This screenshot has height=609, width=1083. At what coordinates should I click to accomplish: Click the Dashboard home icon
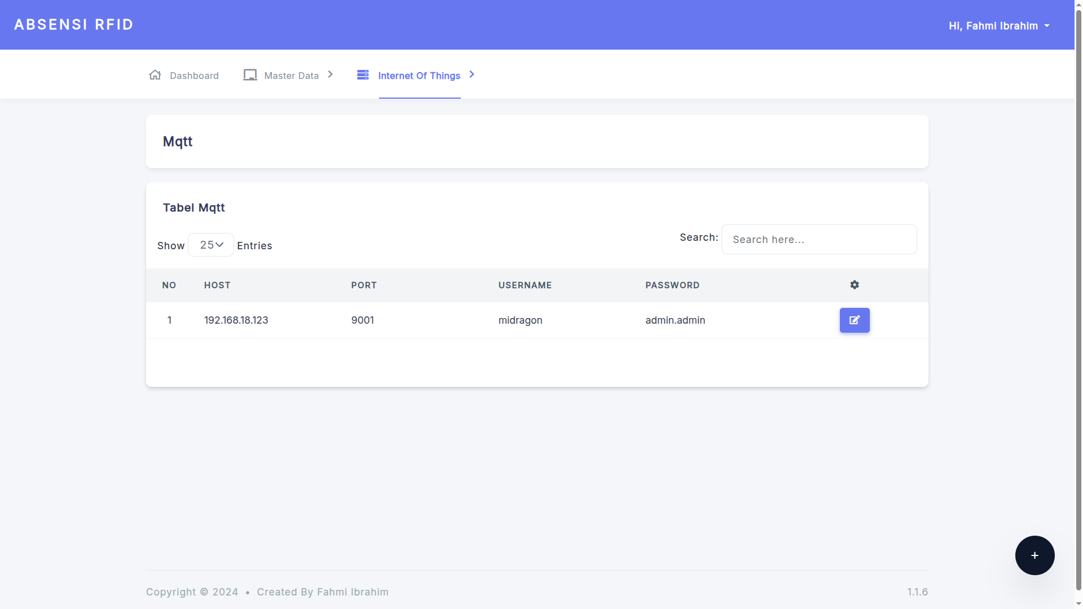[155, 75]
